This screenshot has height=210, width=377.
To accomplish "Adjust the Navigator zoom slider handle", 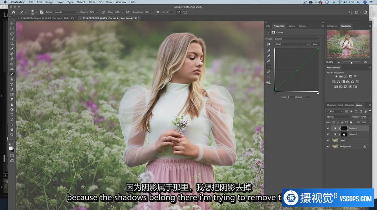I will (351, 63).
